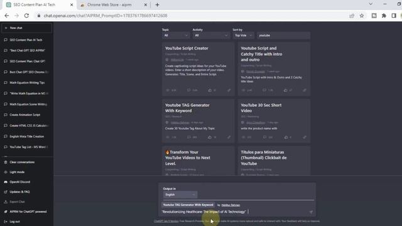This screenshot has height=226, width=402.
Task: Click the address bar URL
Action: coord(106,16)
